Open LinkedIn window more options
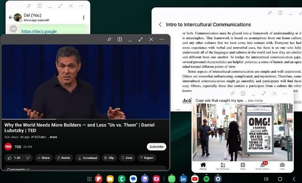This screenshot has height=183, width=302. coord(285,93)
